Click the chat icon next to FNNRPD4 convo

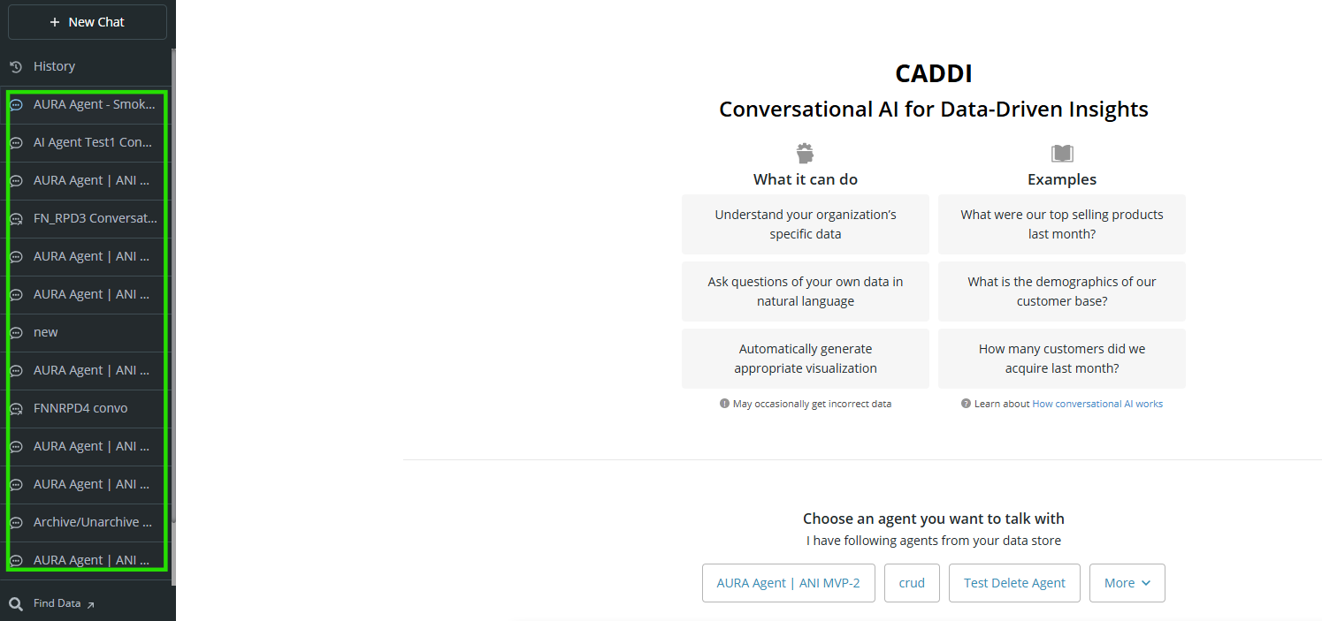[16, 409]
